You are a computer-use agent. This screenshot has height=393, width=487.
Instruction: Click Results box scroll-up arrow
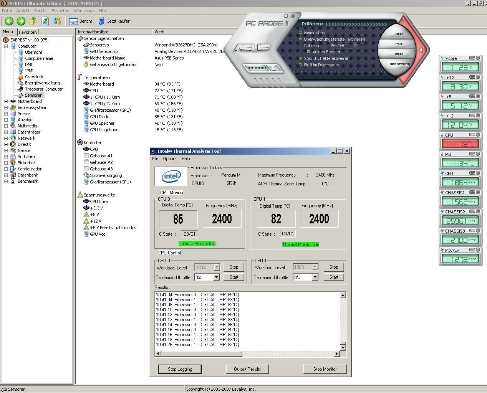343,295
